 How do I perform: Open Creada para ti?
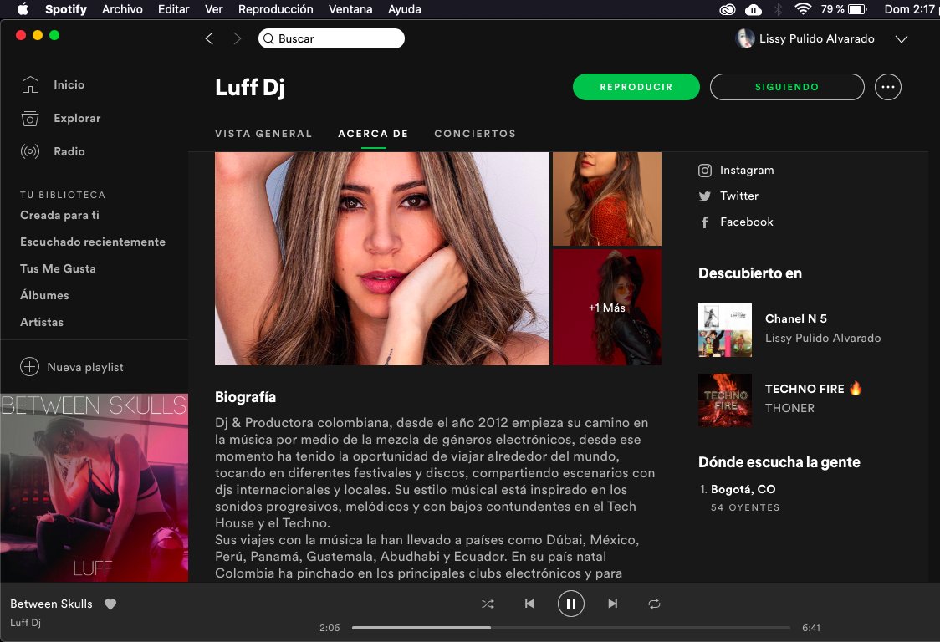[60, 215]
